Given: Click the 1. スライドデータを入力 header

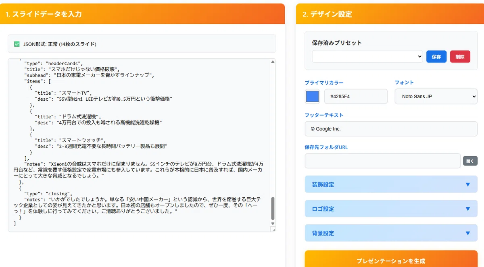Looking at the screenshot, I should point(44,14).
